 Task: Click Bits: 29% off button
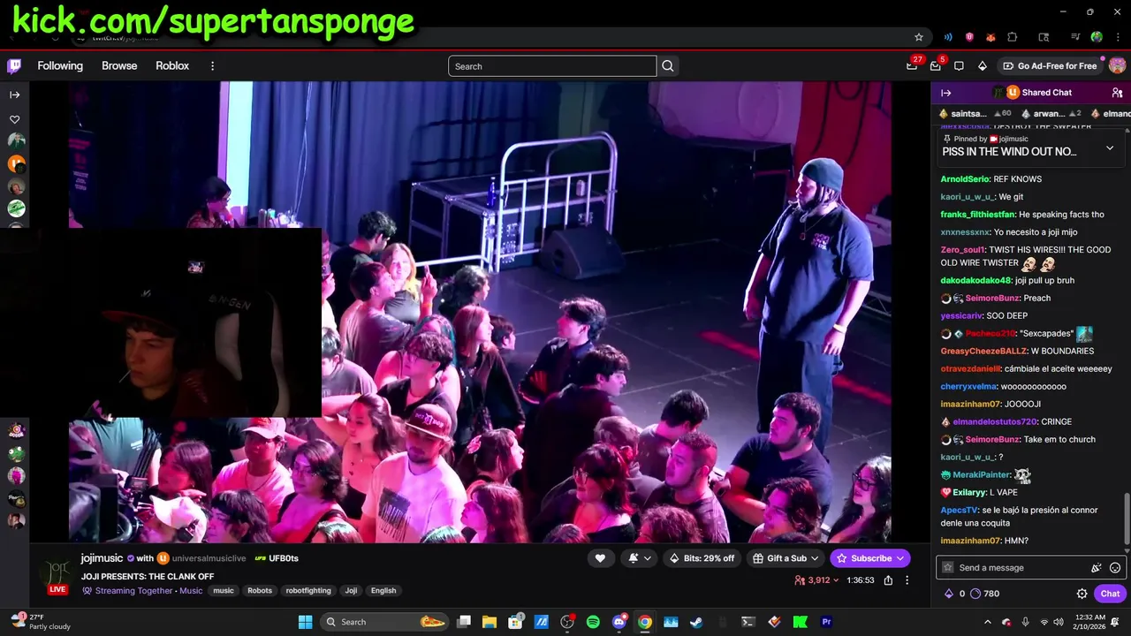pos(702,558)
